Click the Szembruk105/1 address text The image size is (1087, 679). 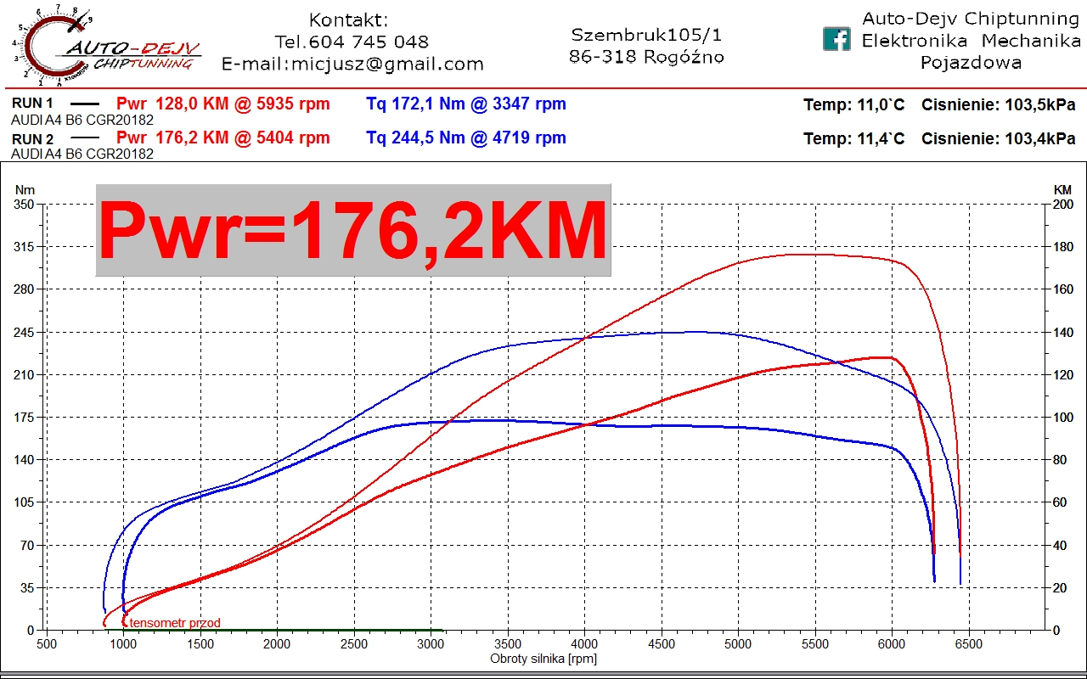[x=646, y=35]
